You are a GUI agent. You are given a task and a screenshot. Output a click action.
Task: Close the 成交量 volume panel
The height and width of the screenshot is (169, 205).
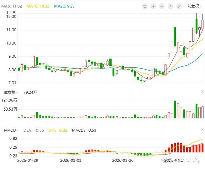(x=202, y=92)
